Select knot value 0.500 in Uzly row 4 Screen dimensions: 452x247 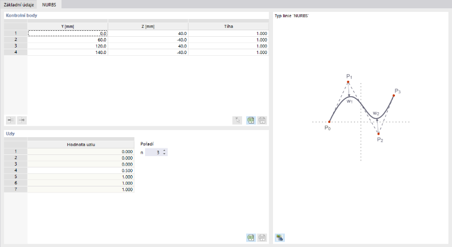[81, 170]
